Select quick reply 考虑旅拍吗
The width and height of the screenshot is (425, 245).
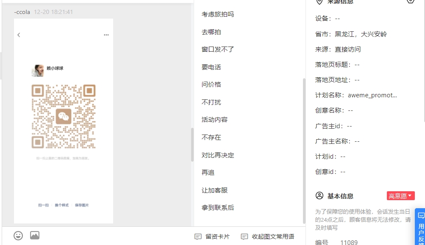[x=218, y=14]
